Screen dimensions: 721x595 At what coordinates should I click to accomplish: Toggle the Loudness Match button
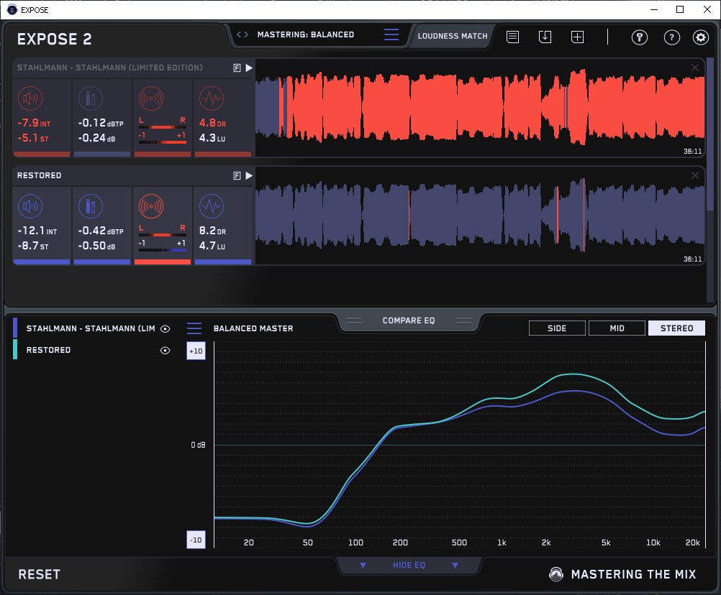point(453,35)
